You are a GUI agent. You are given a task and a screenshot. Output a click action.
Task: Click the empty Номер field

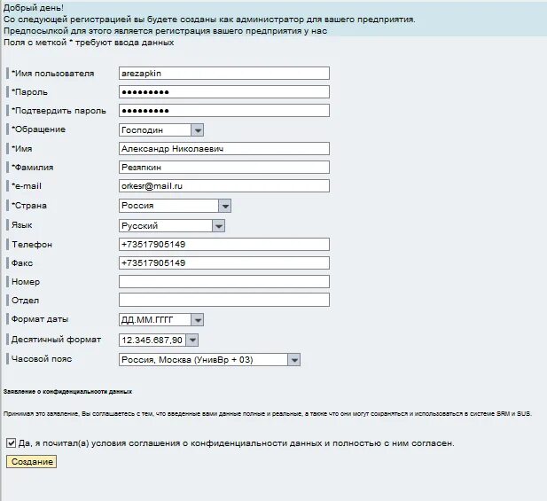tap(223, 282)
